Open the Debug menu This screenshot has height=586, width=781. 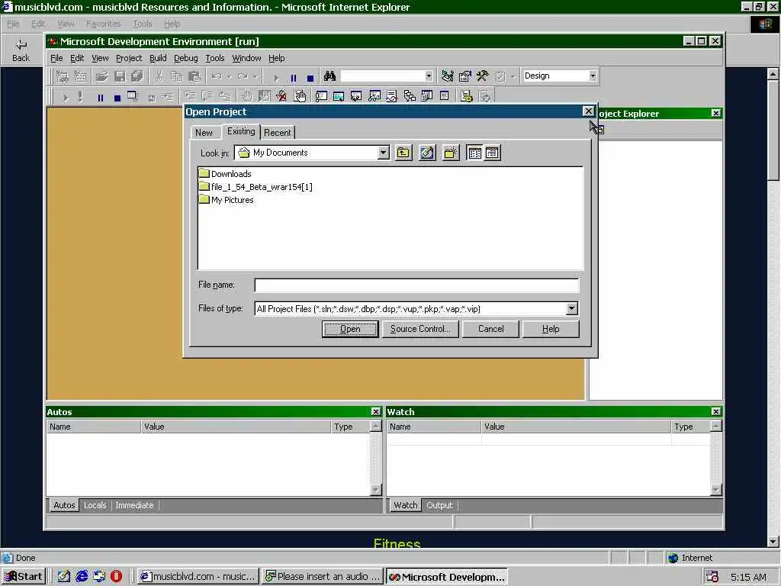tap(186, 58)
